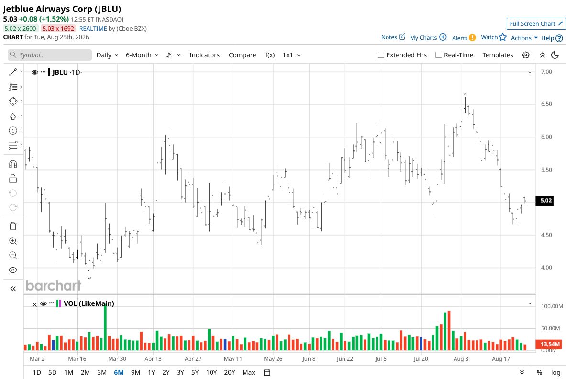This screenshot has height=379, width=566.
Task: Lock all drawings with the padlock
Action: tap(13, 178)
